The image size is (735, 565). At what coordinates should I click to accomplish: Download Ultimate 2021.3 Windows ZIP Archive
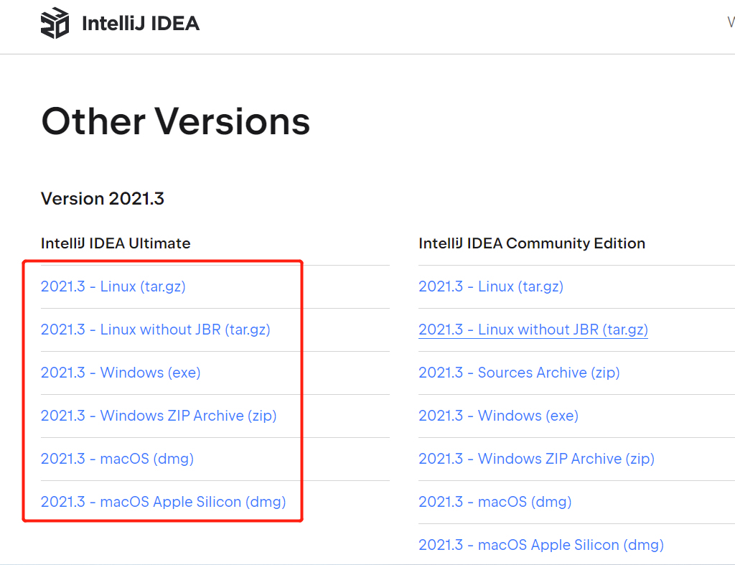[159, 416]
